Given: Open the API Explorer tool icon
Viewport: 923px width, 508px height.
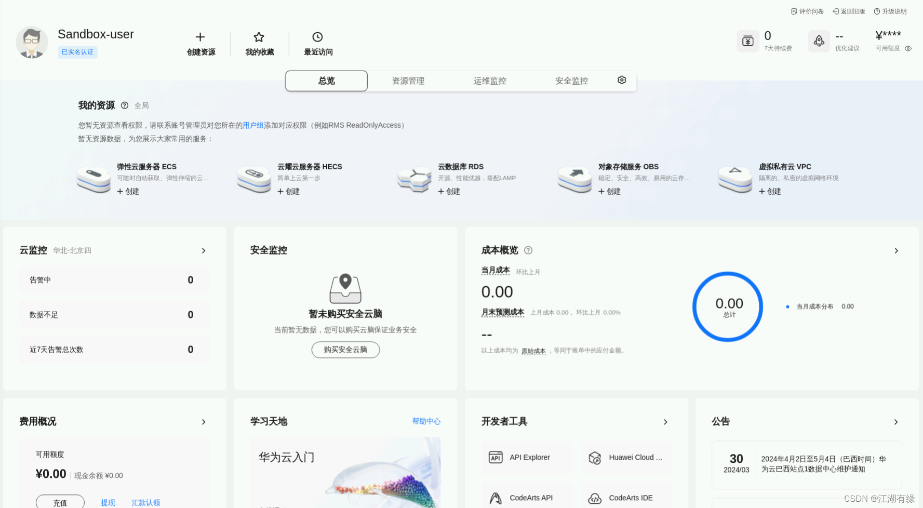Looking at the screenshot, I should coord(496,458).
